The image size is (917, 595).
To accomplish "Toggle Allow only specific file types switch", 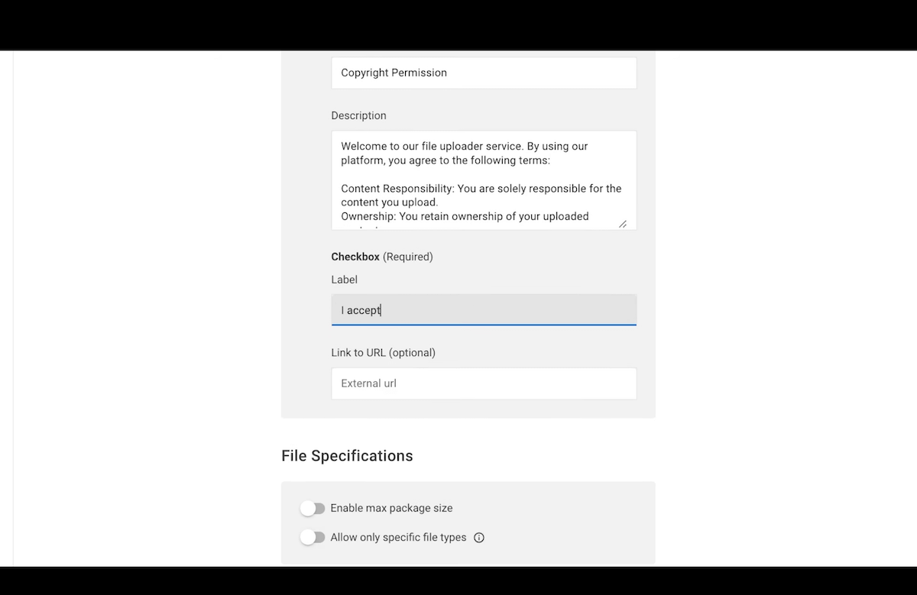I will point(313,538).
